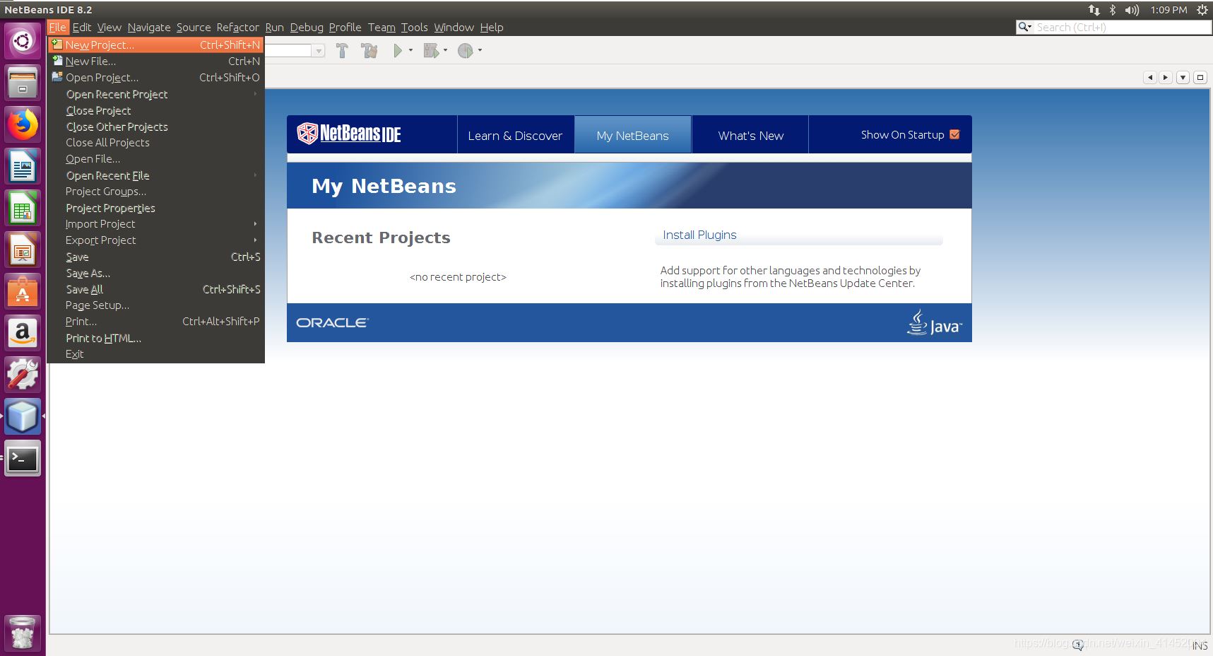Viewport: 1213px width, 656px height.
Task: Open the Ubuntu Dash from the dock
Action: 23,41
